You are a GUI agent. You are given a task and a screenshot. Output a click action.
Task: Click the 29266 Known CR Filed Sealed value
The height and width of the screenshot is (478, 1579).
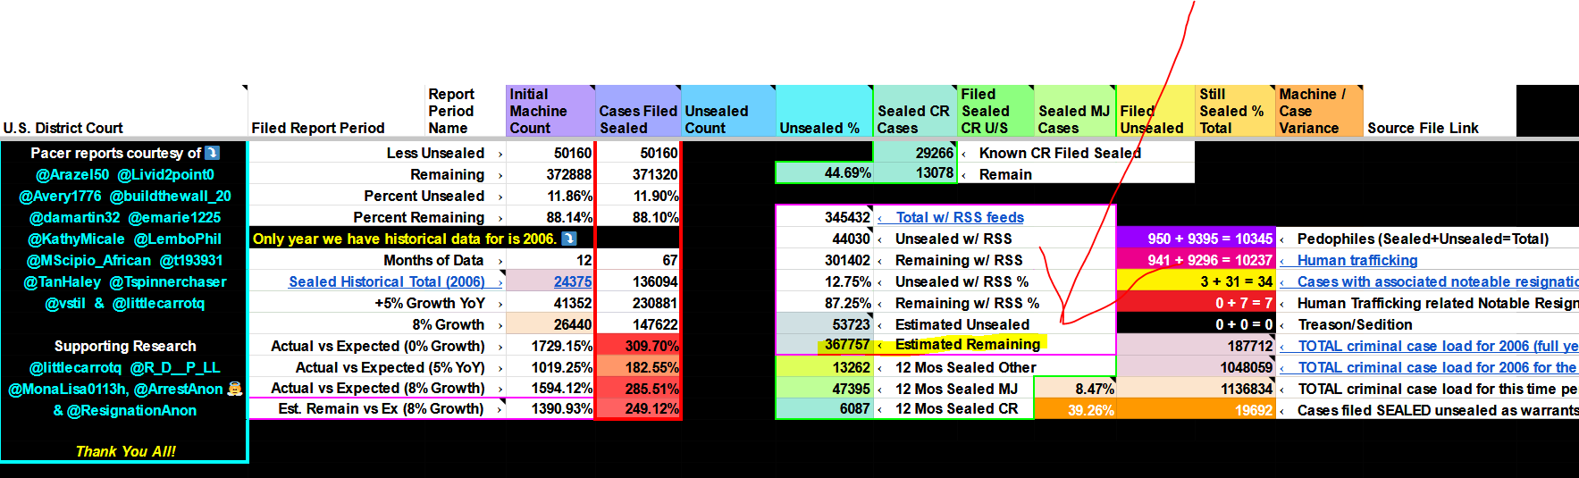[915, 153]
